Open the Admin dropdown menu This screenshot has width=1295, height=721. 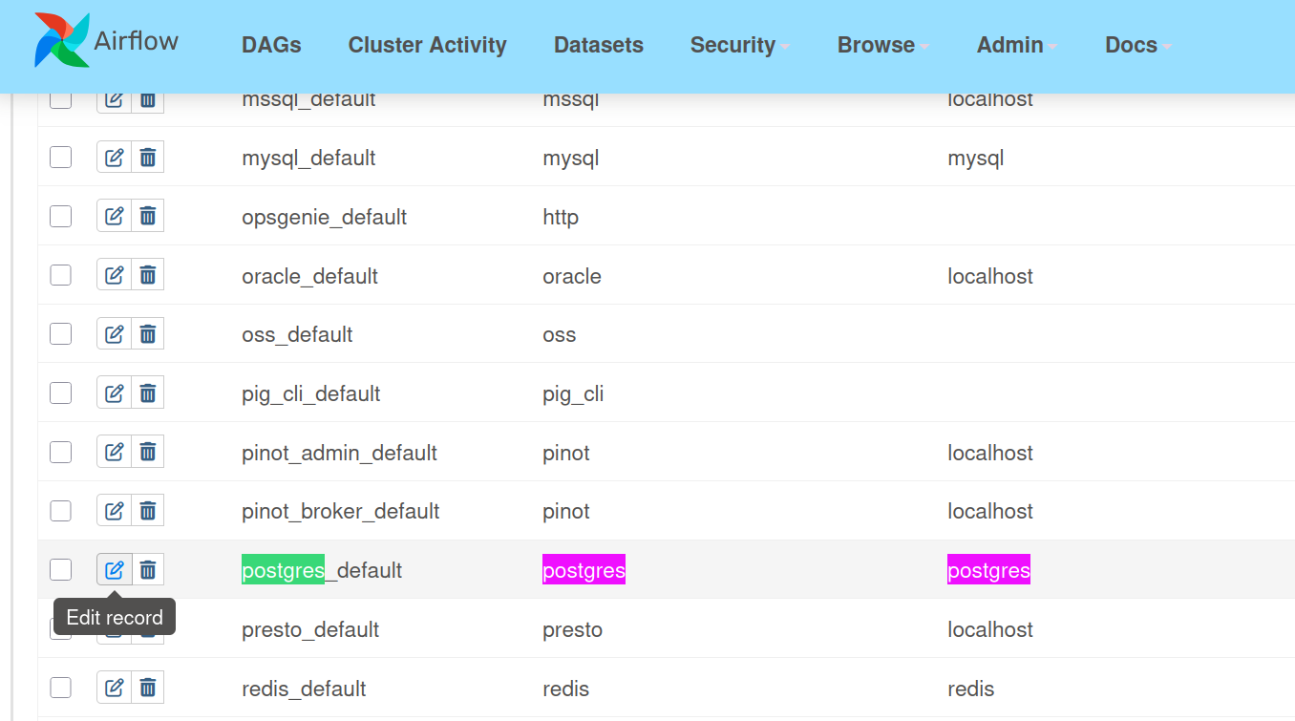click(1016, 45)
